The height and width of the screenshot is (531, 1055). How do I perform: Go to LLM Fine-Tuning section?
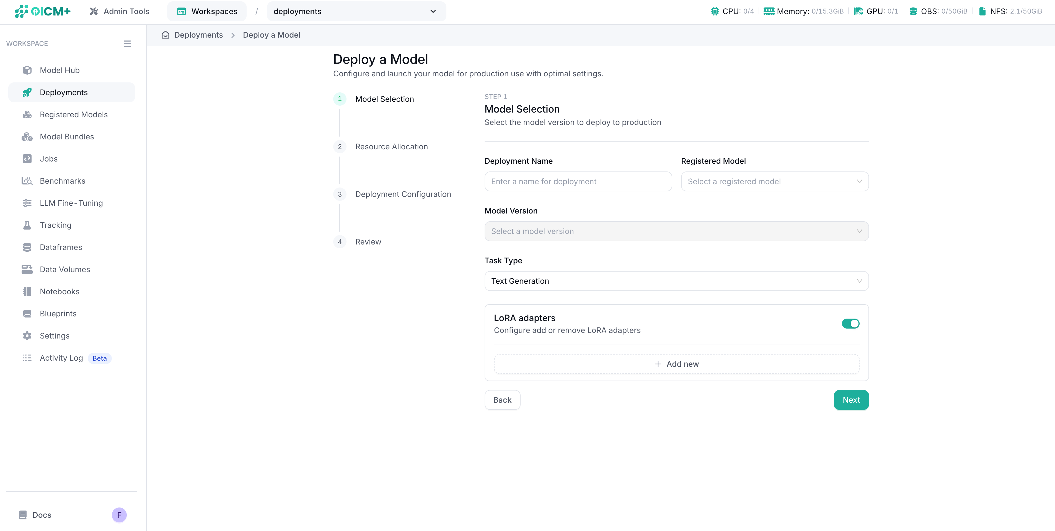point(71,203)
